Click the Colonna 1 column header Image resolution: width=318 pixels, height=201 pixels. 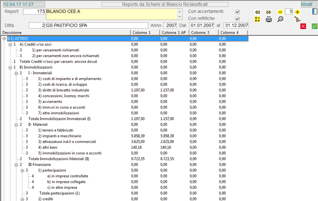click(145, 32)
